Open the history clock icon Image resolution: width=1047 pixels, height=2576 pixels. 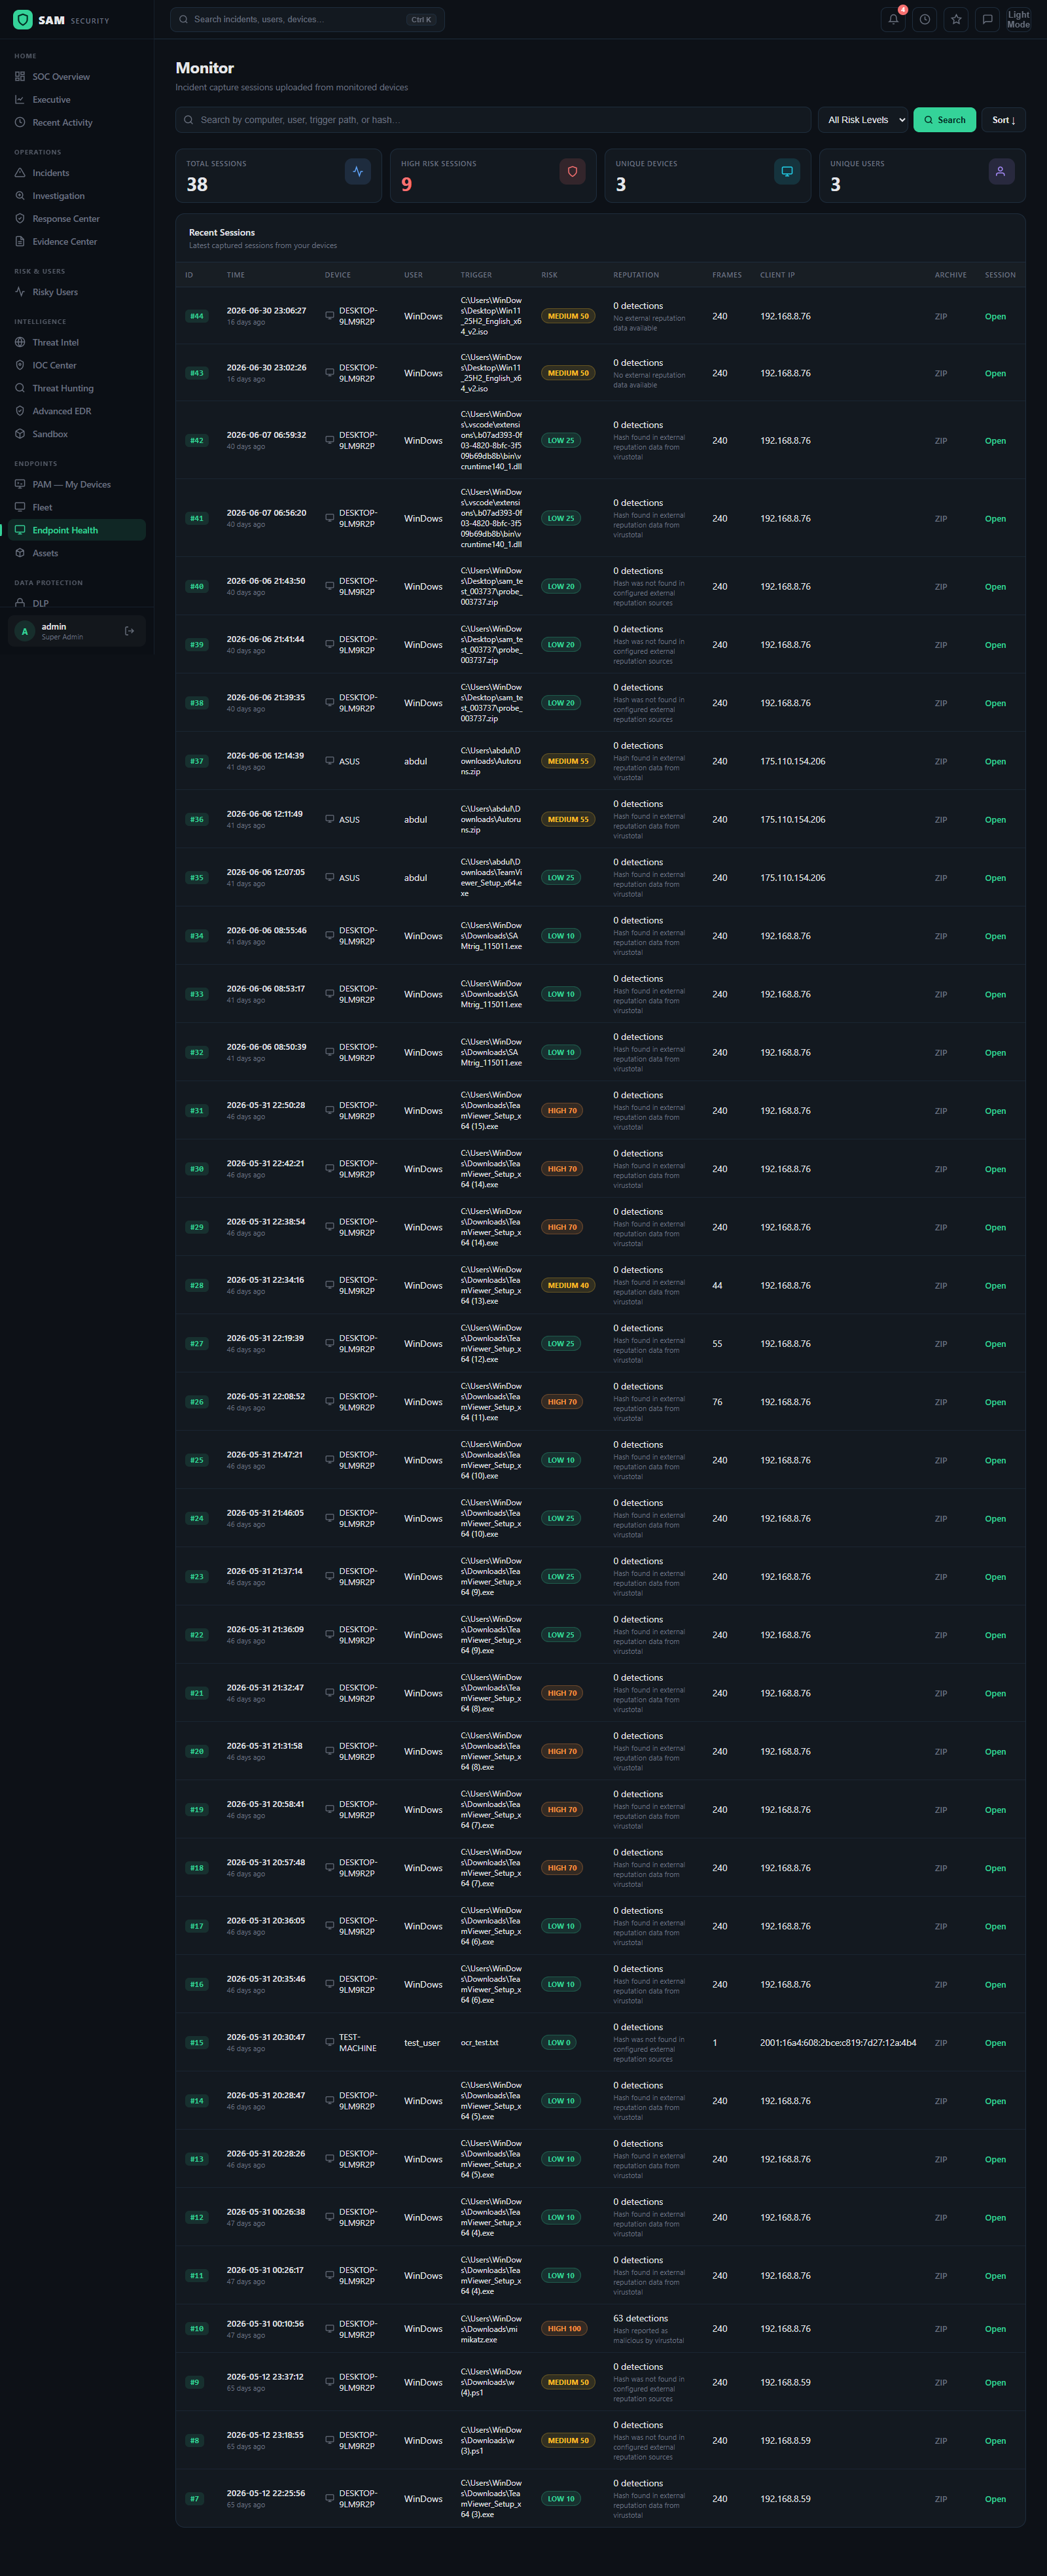click(925, 19)
